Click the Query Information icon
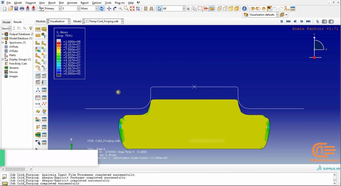This screenshot has width=341, height=186. (x=244, y=9)
